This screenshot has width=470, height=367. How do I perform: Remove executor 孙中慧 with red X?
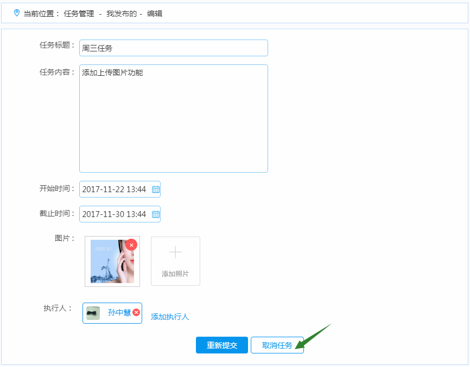(136, 312)
